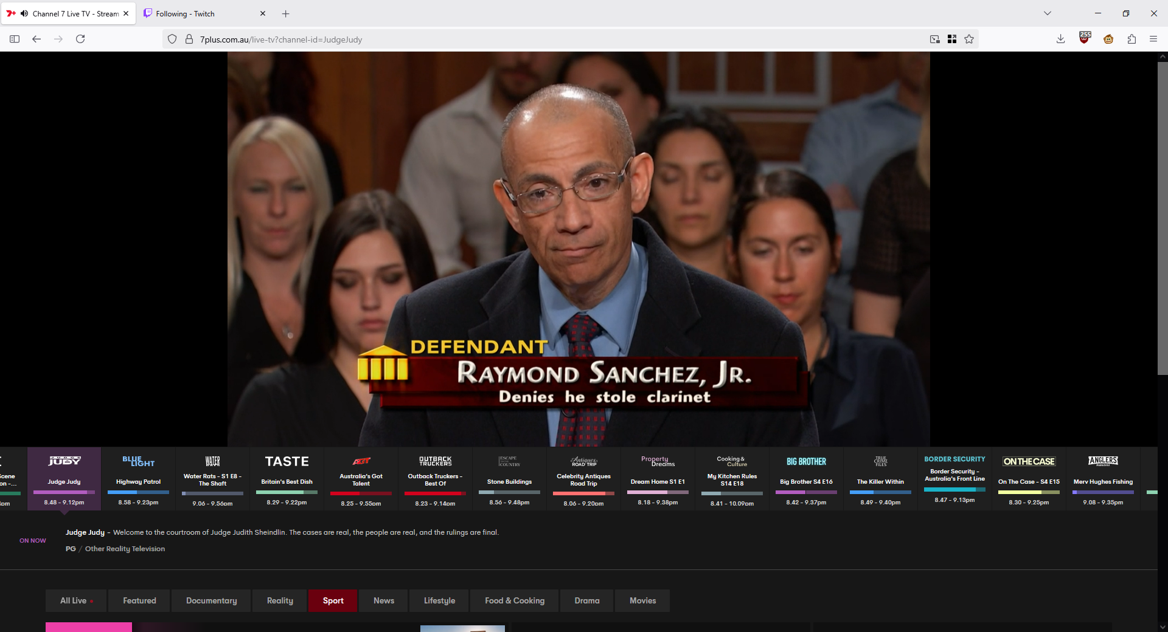Click the Merv Hughes Fishing show title

click(x=1103, y=482)
